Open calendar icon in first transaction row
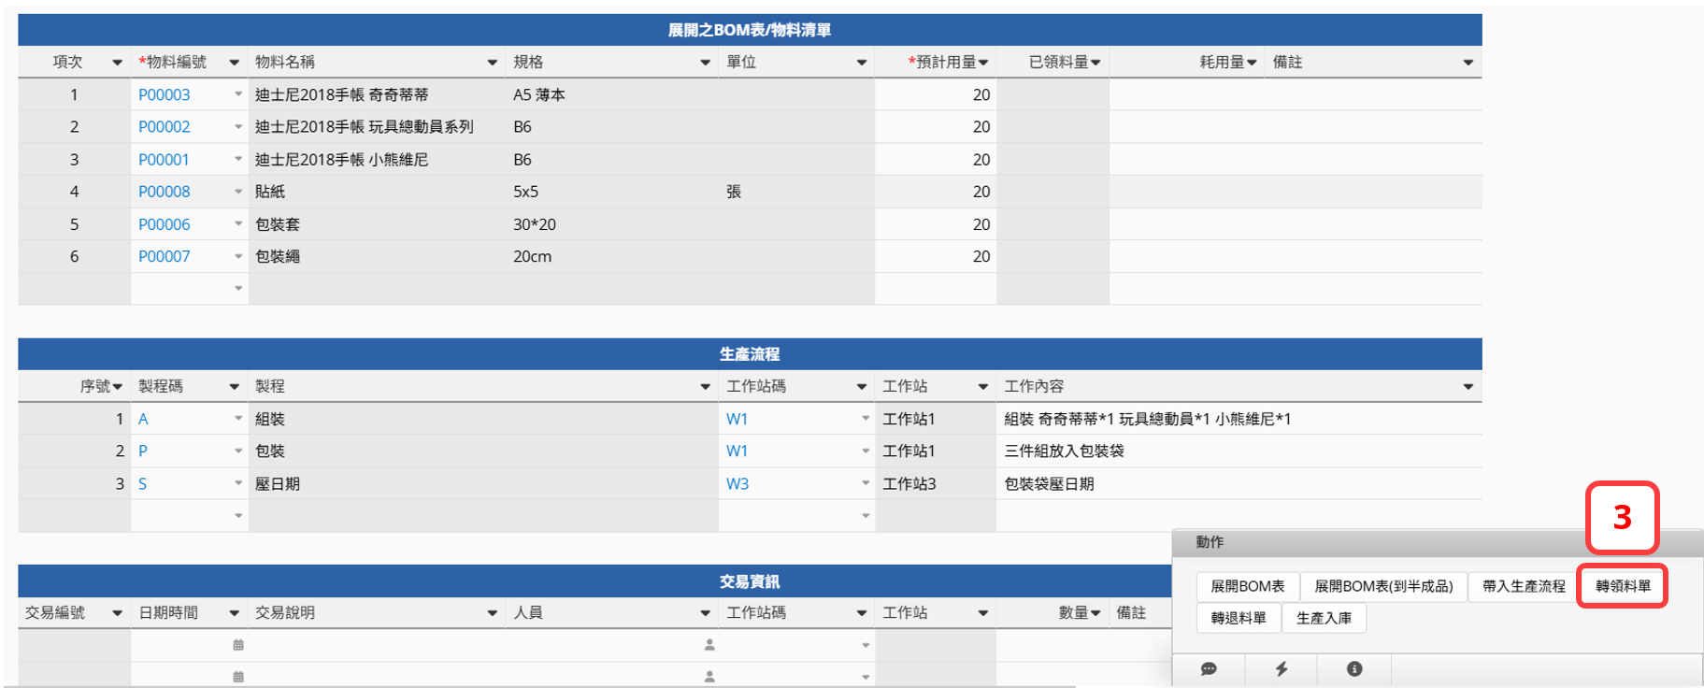The image size is (1704, 688). (238, 645)
